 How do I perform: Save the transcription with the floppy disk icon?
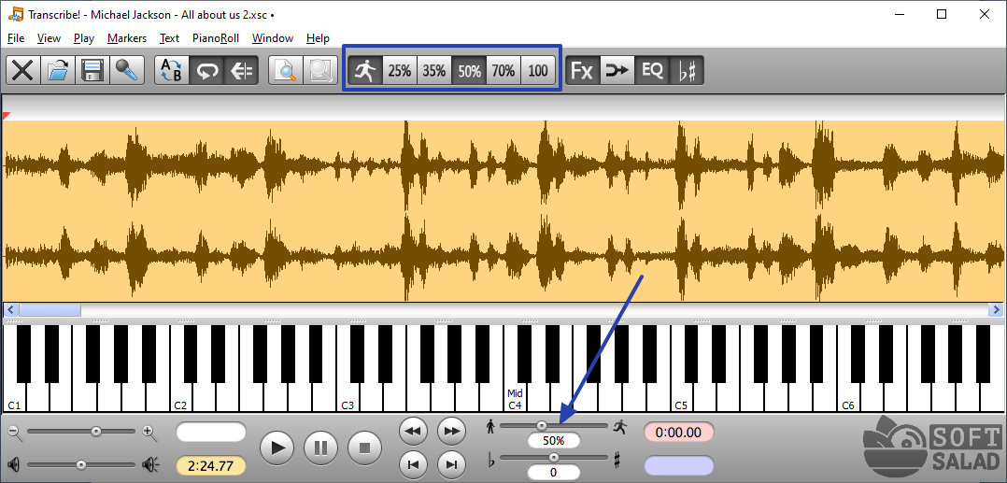click(x=92, y=70)
